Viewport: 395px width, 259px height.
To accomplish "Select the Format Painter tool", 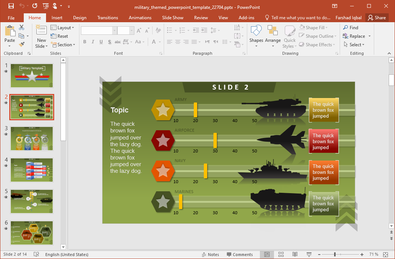I will (x=22, y=44).
